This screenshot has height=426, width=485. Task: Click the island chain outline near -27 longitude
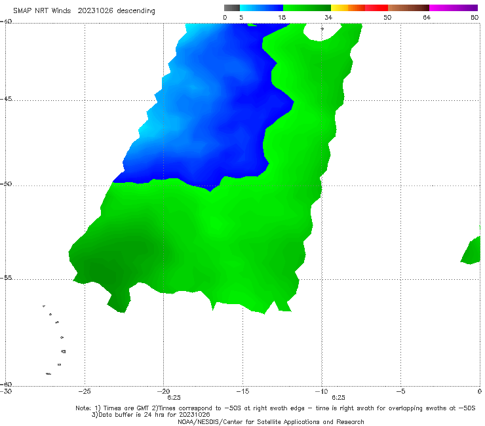tap(55, 340)
